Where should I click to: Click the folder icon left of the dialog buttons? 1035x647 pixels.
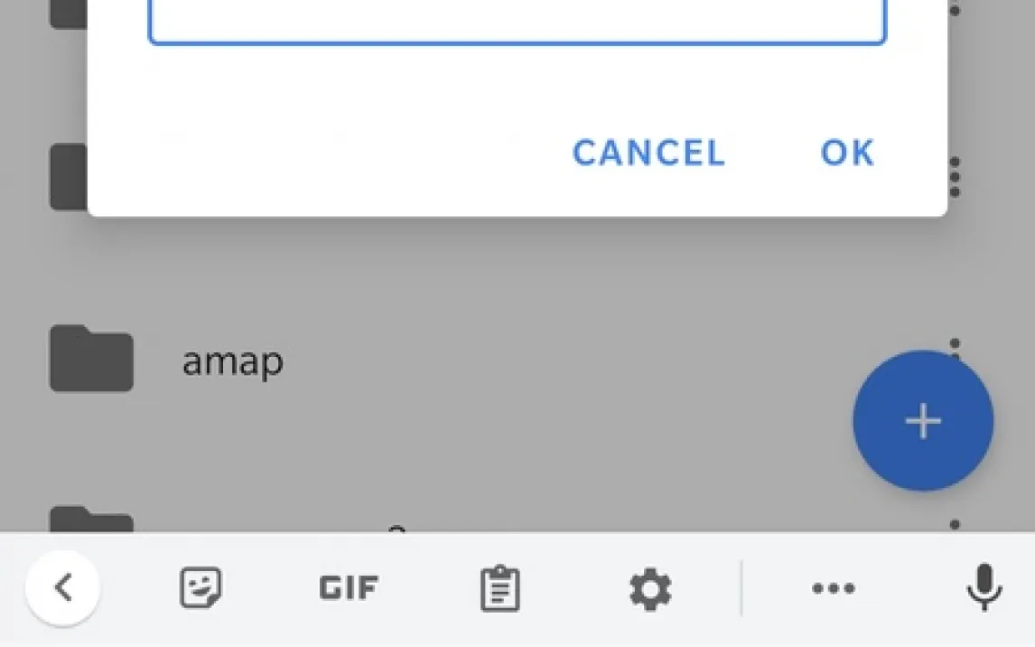[68, 177]
